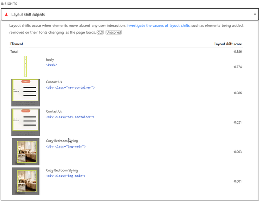
Task: Select the Total score 0.886 value
Action: point(238,52)
